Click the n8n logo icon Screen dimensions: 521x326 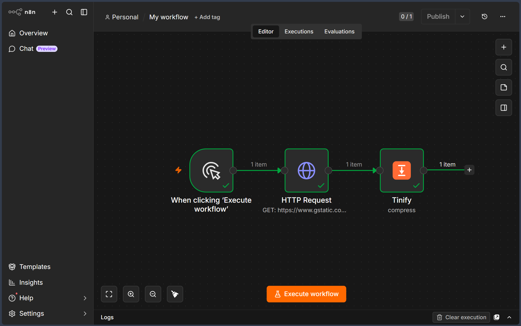click(15, 12)
